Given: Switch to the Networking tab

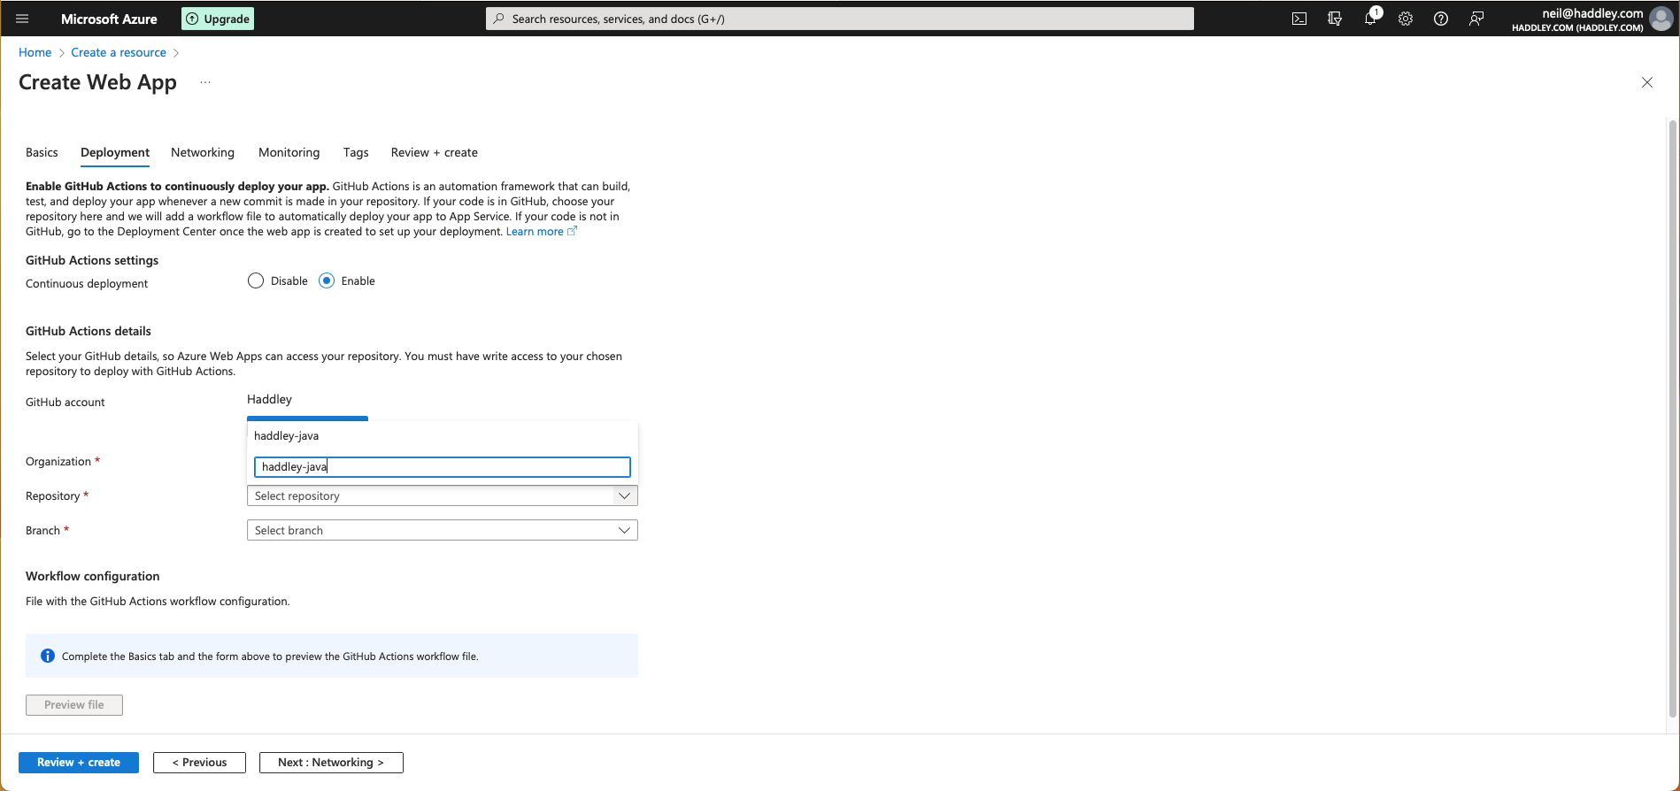Looking at the screenshot, I should (x=203, y=152).
